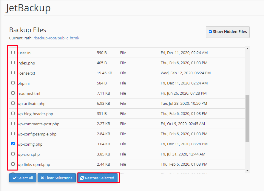This screenshot has width=264, height=191.
Task: Click the Fri, Jul 31, 2020, 12:44 AM date
Action: click(x=183, y=154)
